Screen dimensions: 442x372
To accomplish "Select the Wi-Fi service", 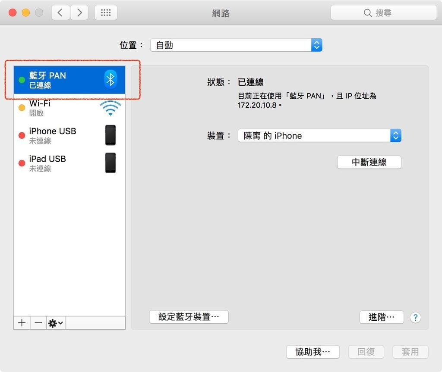I will pyautogui.click(x=69, y=108).
